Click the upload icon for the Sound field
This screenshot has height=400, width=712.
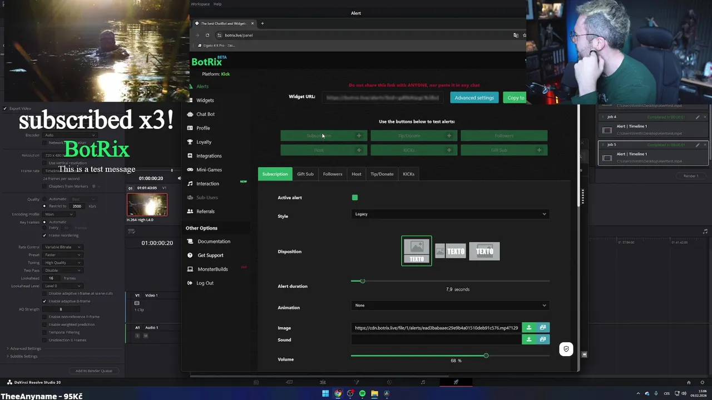[528, 339]
